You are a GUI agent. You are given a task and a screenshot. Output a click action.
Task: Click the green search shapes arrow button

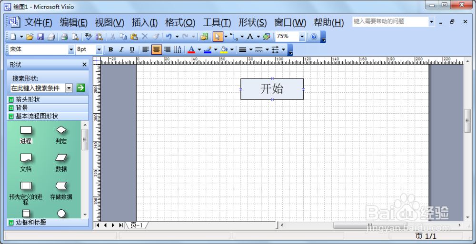coord(80,88)
